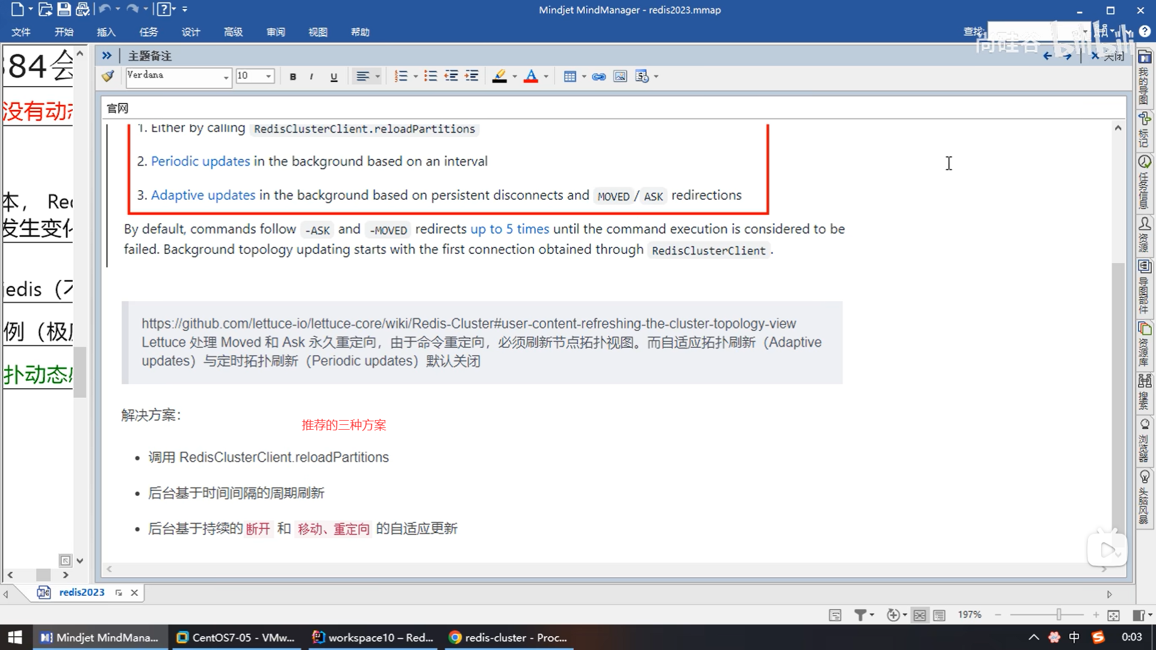Click the increase indent icon
The image size is (1156, 650).
click(472, 76)
